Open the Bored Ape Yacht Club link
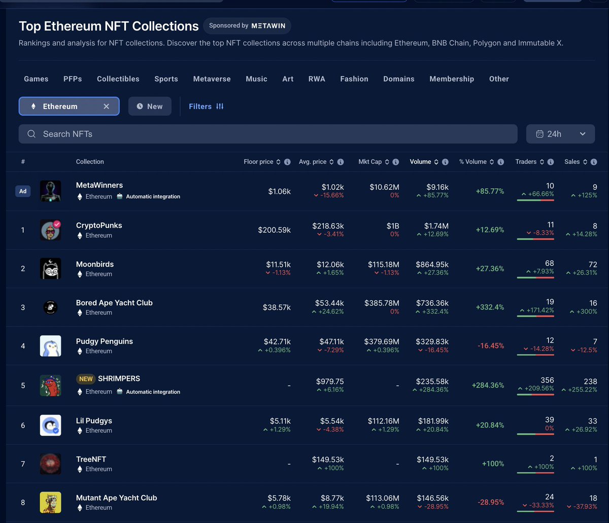 point(114,303)
